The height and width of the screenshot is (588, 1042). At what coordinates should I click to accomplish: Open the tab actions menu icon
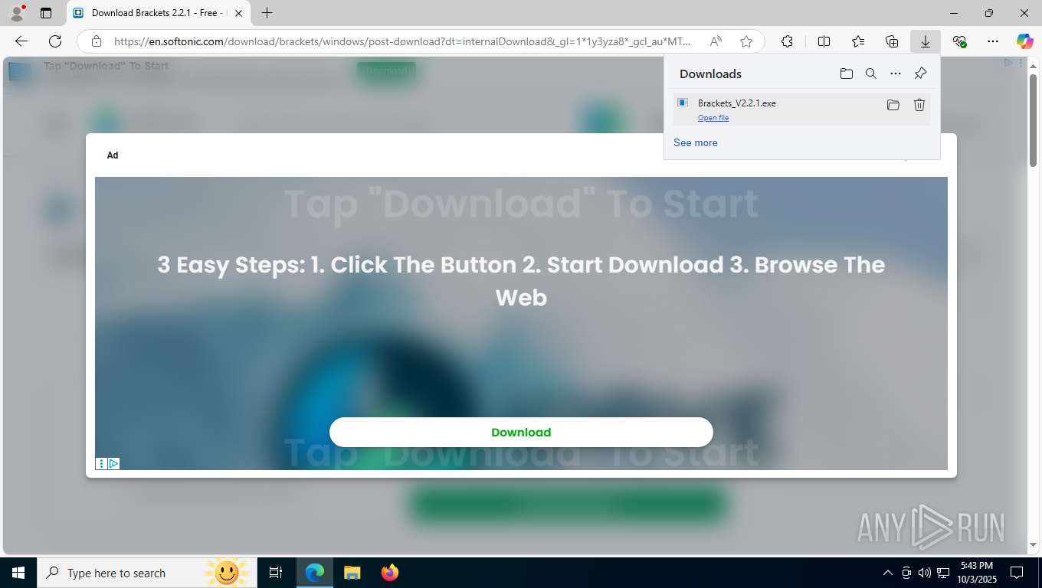pos(46,13)
